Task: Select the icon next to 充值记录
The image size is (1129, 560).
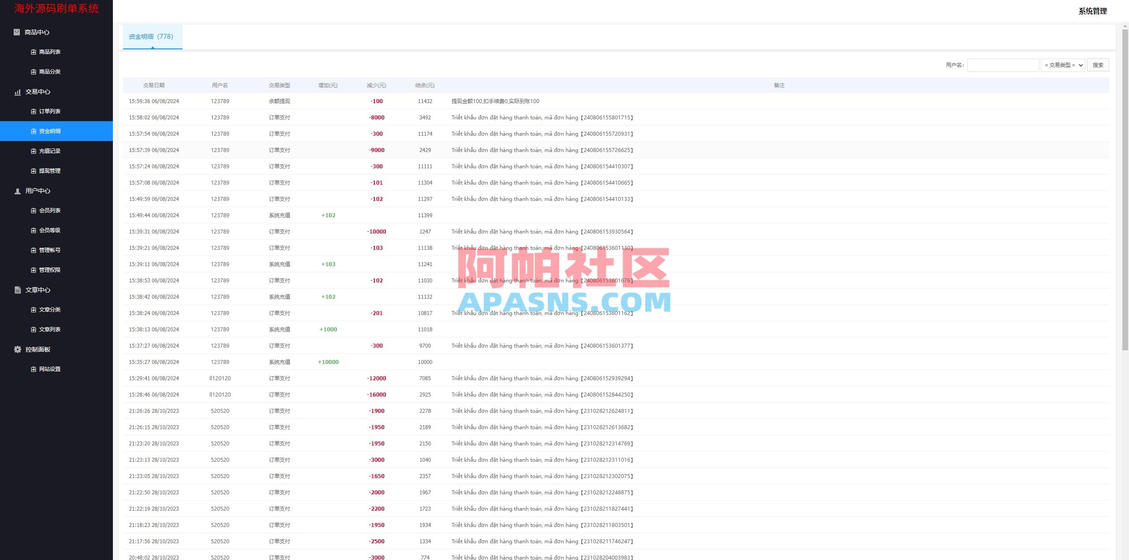Action: 33,151
